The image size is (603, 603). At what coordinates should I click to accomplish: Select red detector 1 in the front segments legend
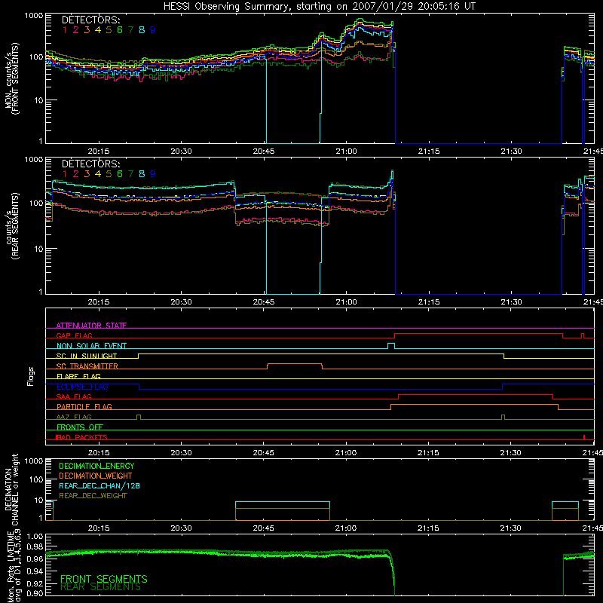point(65,30)
